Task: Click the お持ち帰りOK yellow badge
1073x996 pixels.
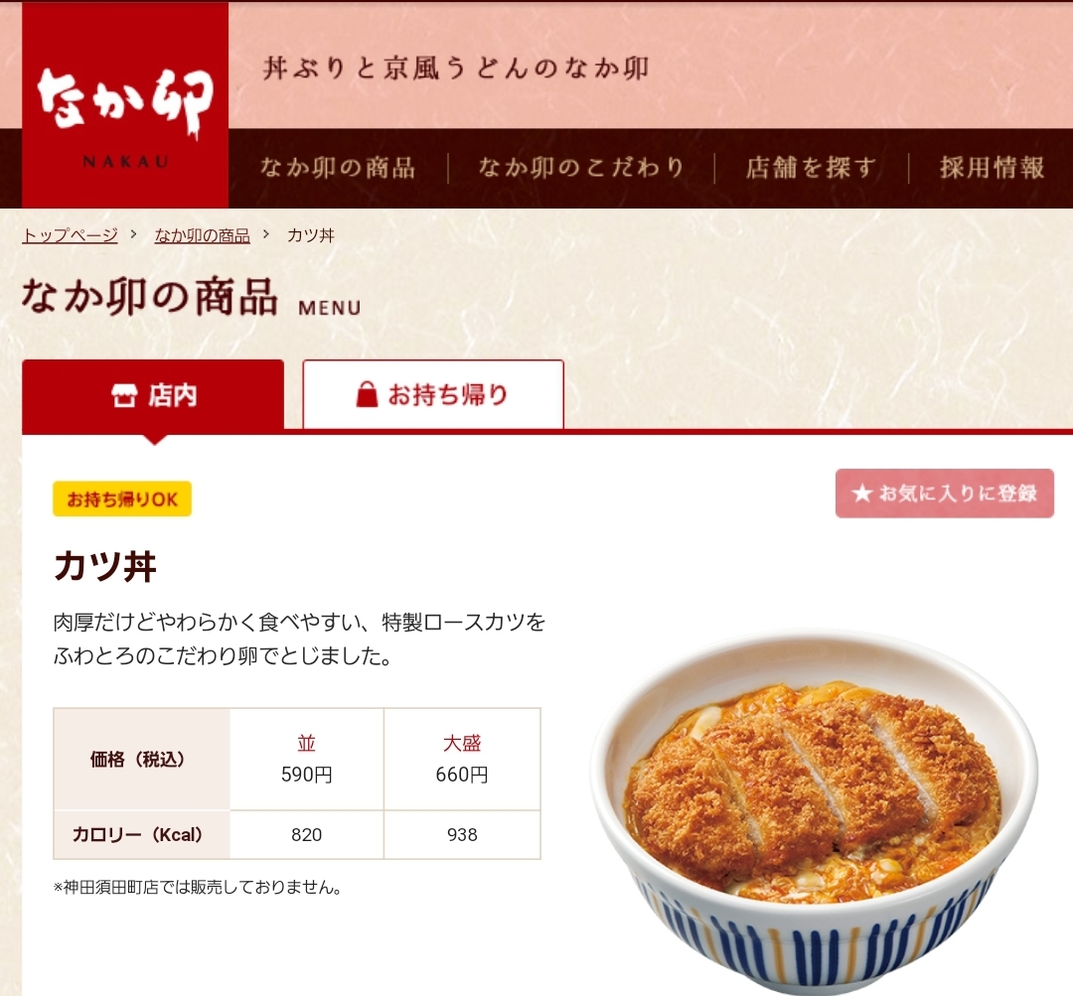Action: (122, 498)
